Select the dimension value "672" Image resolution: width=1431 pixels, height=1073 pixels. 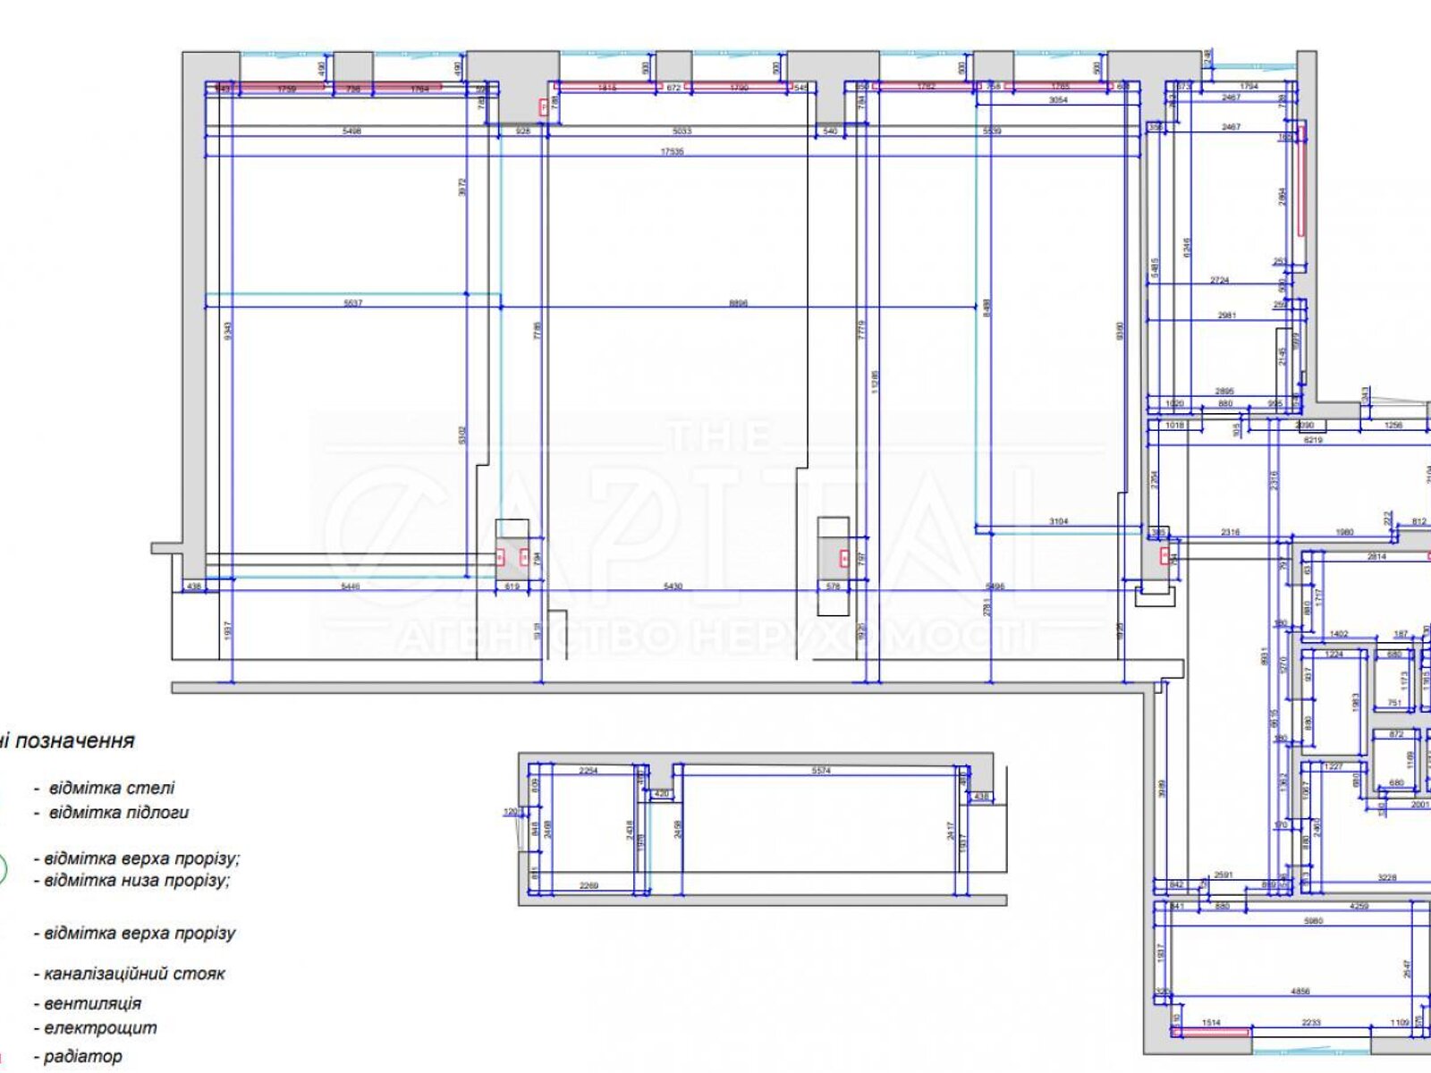tap(674, 89)
